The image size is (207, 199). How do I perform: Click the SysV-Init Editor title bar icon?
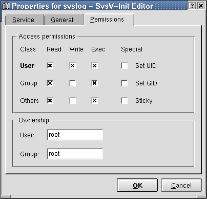(x=6, y=6)
